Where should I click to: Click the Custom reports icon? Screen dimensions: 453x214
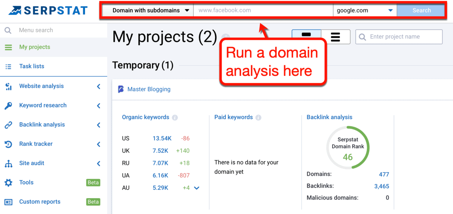click(x=8, y=202)
